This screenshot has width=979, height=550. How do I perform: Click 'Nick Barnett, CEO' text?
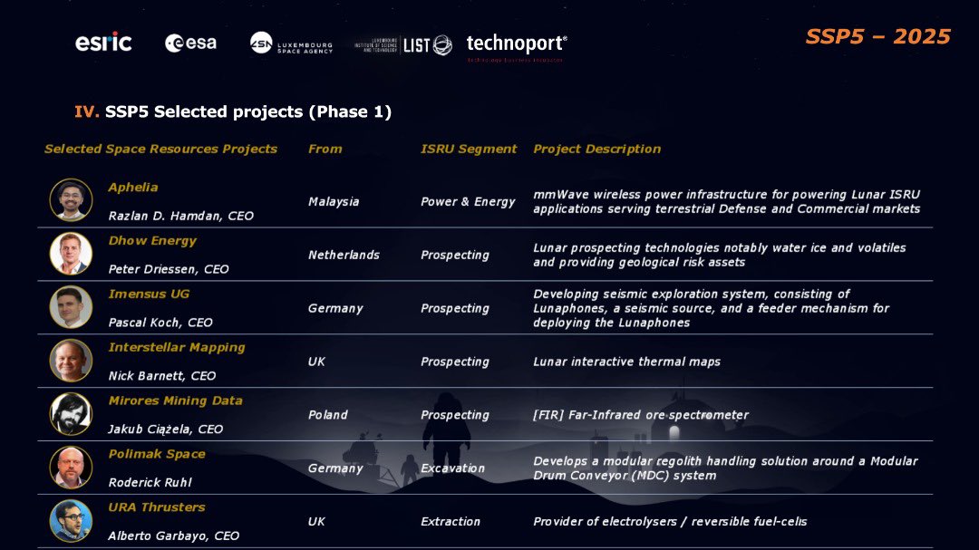pos(162,376)
